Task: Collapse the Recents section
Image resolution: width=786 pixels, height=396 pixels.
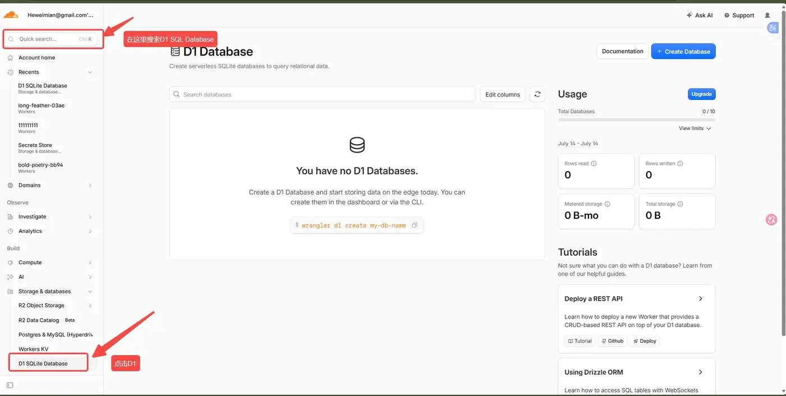Action: coord(90,72)
